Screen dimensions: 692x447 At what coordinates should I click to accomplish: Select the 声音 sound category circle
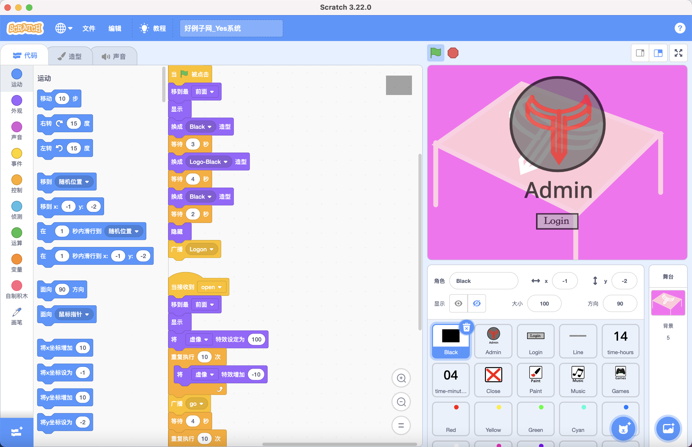pos(16,131)
